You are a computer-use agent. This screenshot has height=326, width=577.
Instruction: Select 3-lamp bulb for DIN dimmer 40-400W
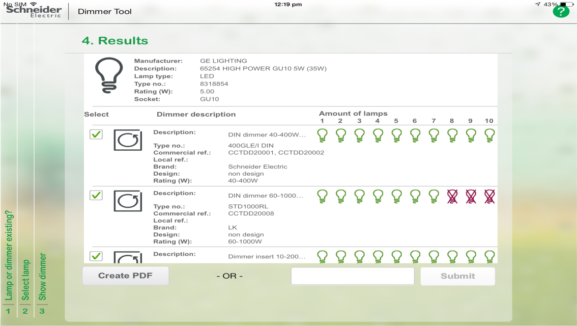(360, 135)
